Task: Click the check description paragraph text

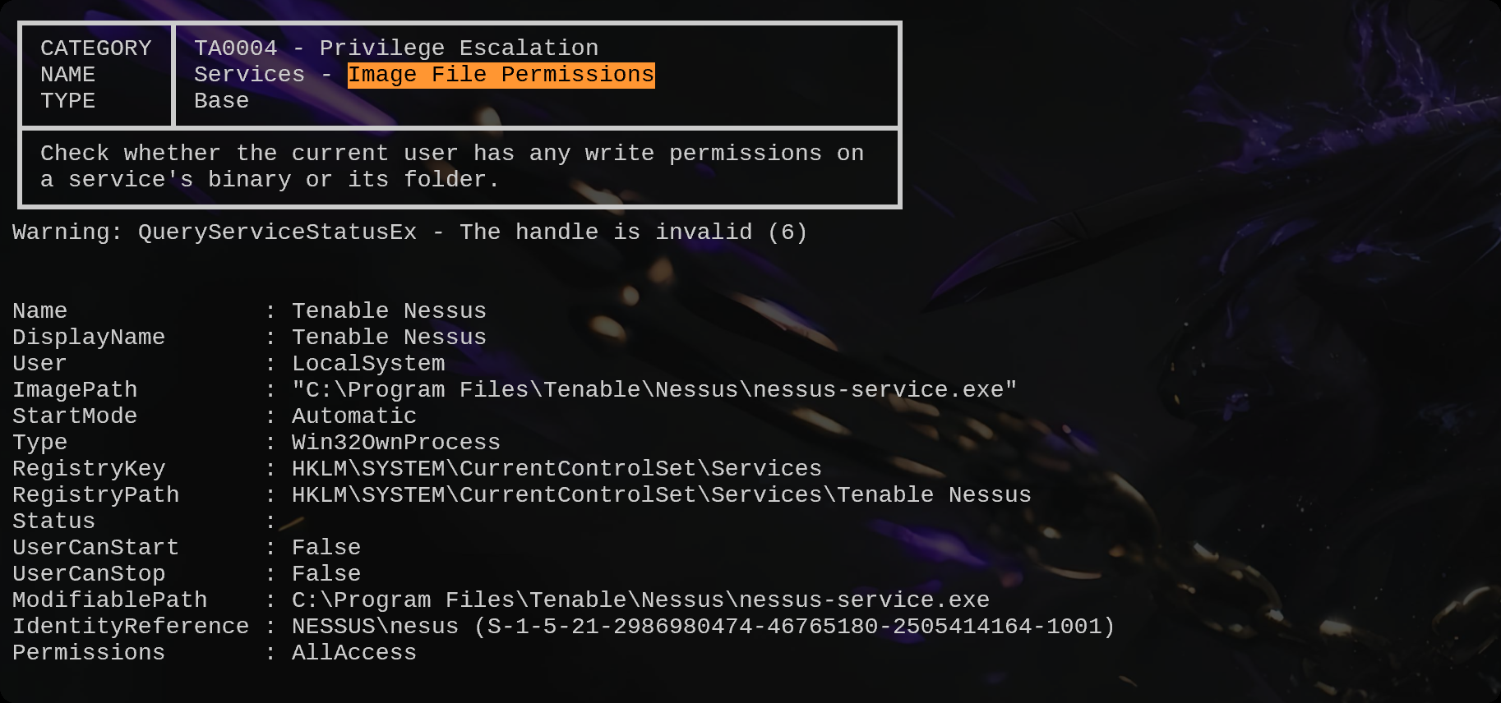Action: (x=451, y=167)
